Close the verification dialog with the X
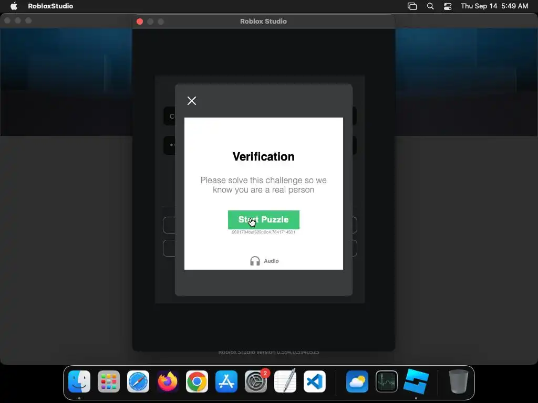538x403 pixels. pyautogui.click(x=192, y=100)
